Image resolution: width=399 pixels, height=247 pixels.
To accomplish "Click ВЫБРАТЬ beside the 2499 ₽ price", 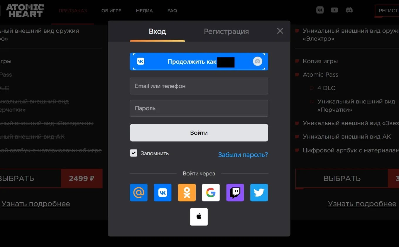I will (31, 178).
